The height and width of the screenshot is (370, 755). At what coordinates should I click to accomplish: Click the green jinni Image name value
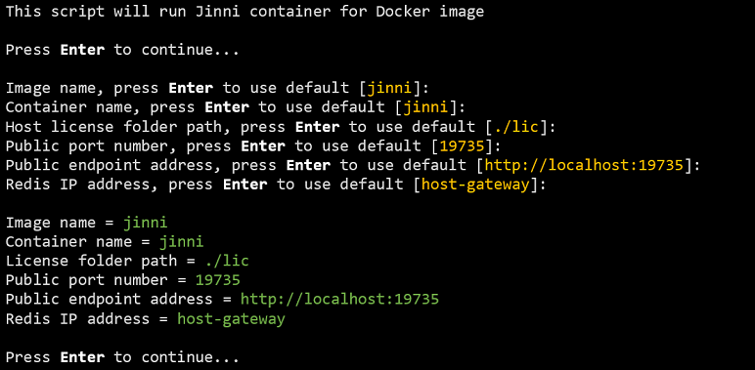pos(146,223)
